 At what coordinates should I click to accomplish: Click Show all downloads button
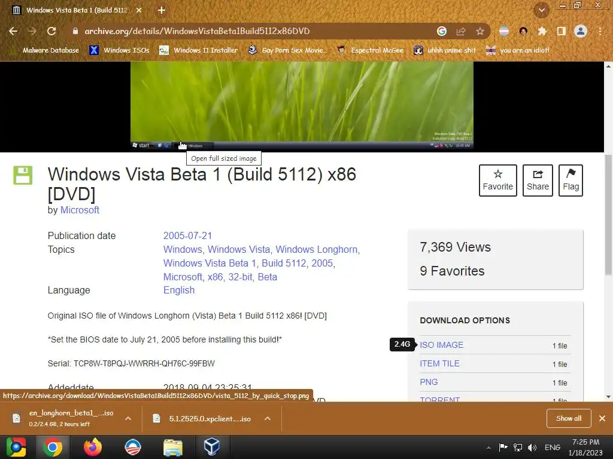click(x=569, y=418)
